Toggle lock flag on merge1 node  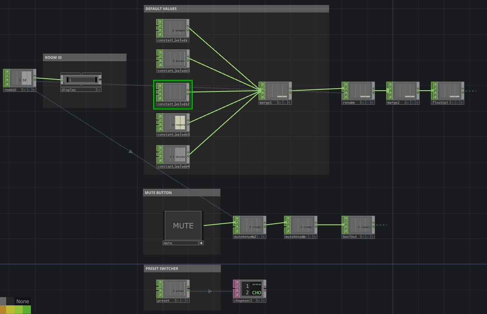(263, 96)
